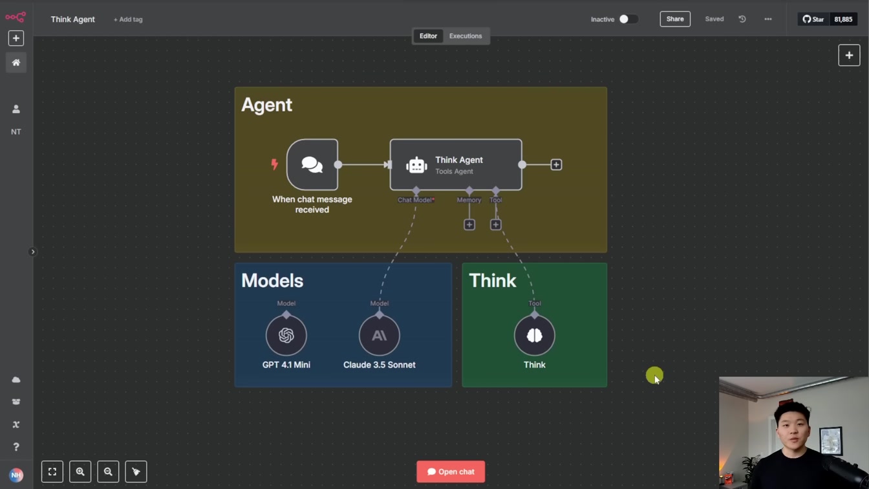Click the 'When chat message received' label
The width and height of the screenshot is (869, 489).
coord(312,204)
